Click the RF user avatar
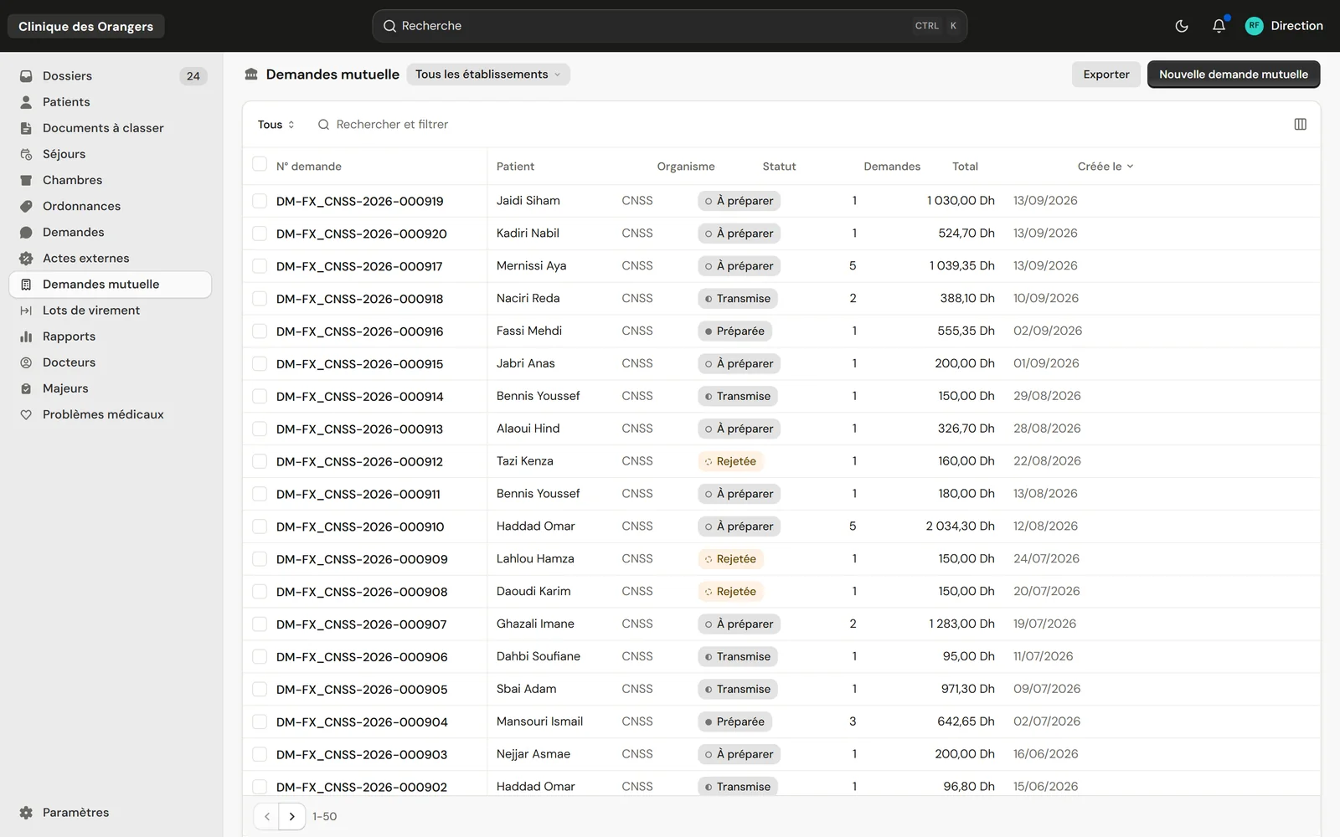 tap(1254, 26)
